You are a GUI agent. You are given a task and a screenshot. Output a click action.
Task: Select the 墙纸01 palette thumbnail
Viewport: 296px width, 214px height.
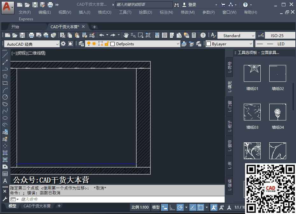[x=252, y=73]
